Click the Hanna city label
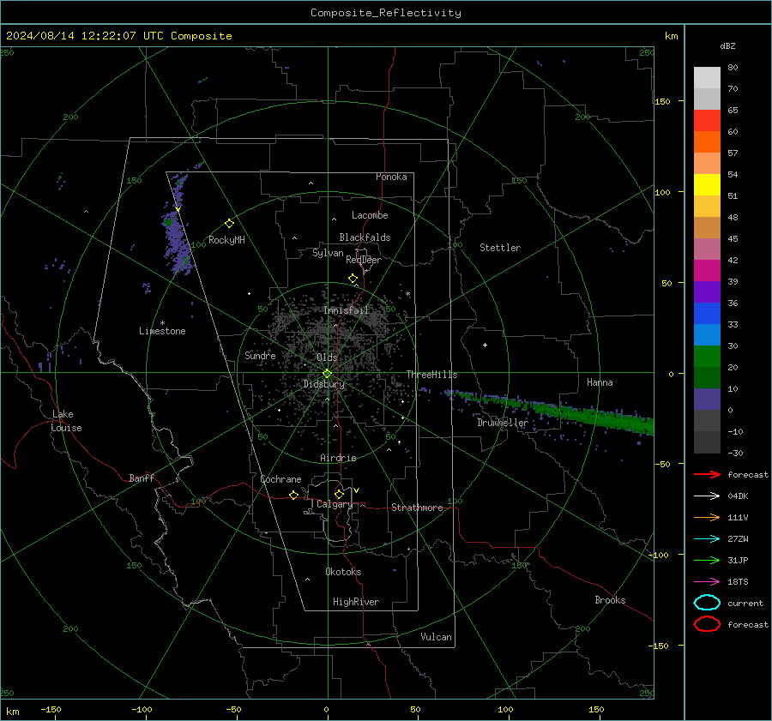 pyautogui.click(x=600, y=382)
